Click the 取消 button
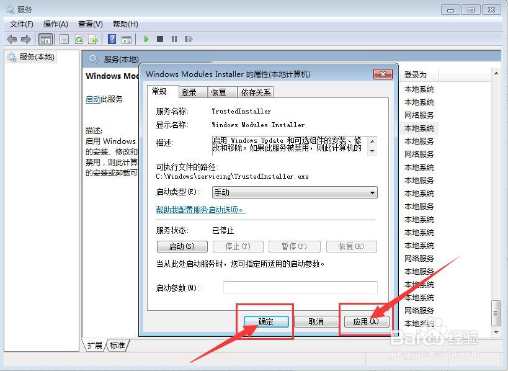 [x=316, y=322]
